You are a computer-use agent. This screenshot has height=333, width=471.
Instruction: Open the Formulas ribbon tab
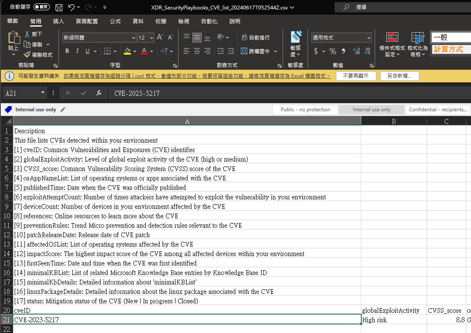click(x=115, y=21)
